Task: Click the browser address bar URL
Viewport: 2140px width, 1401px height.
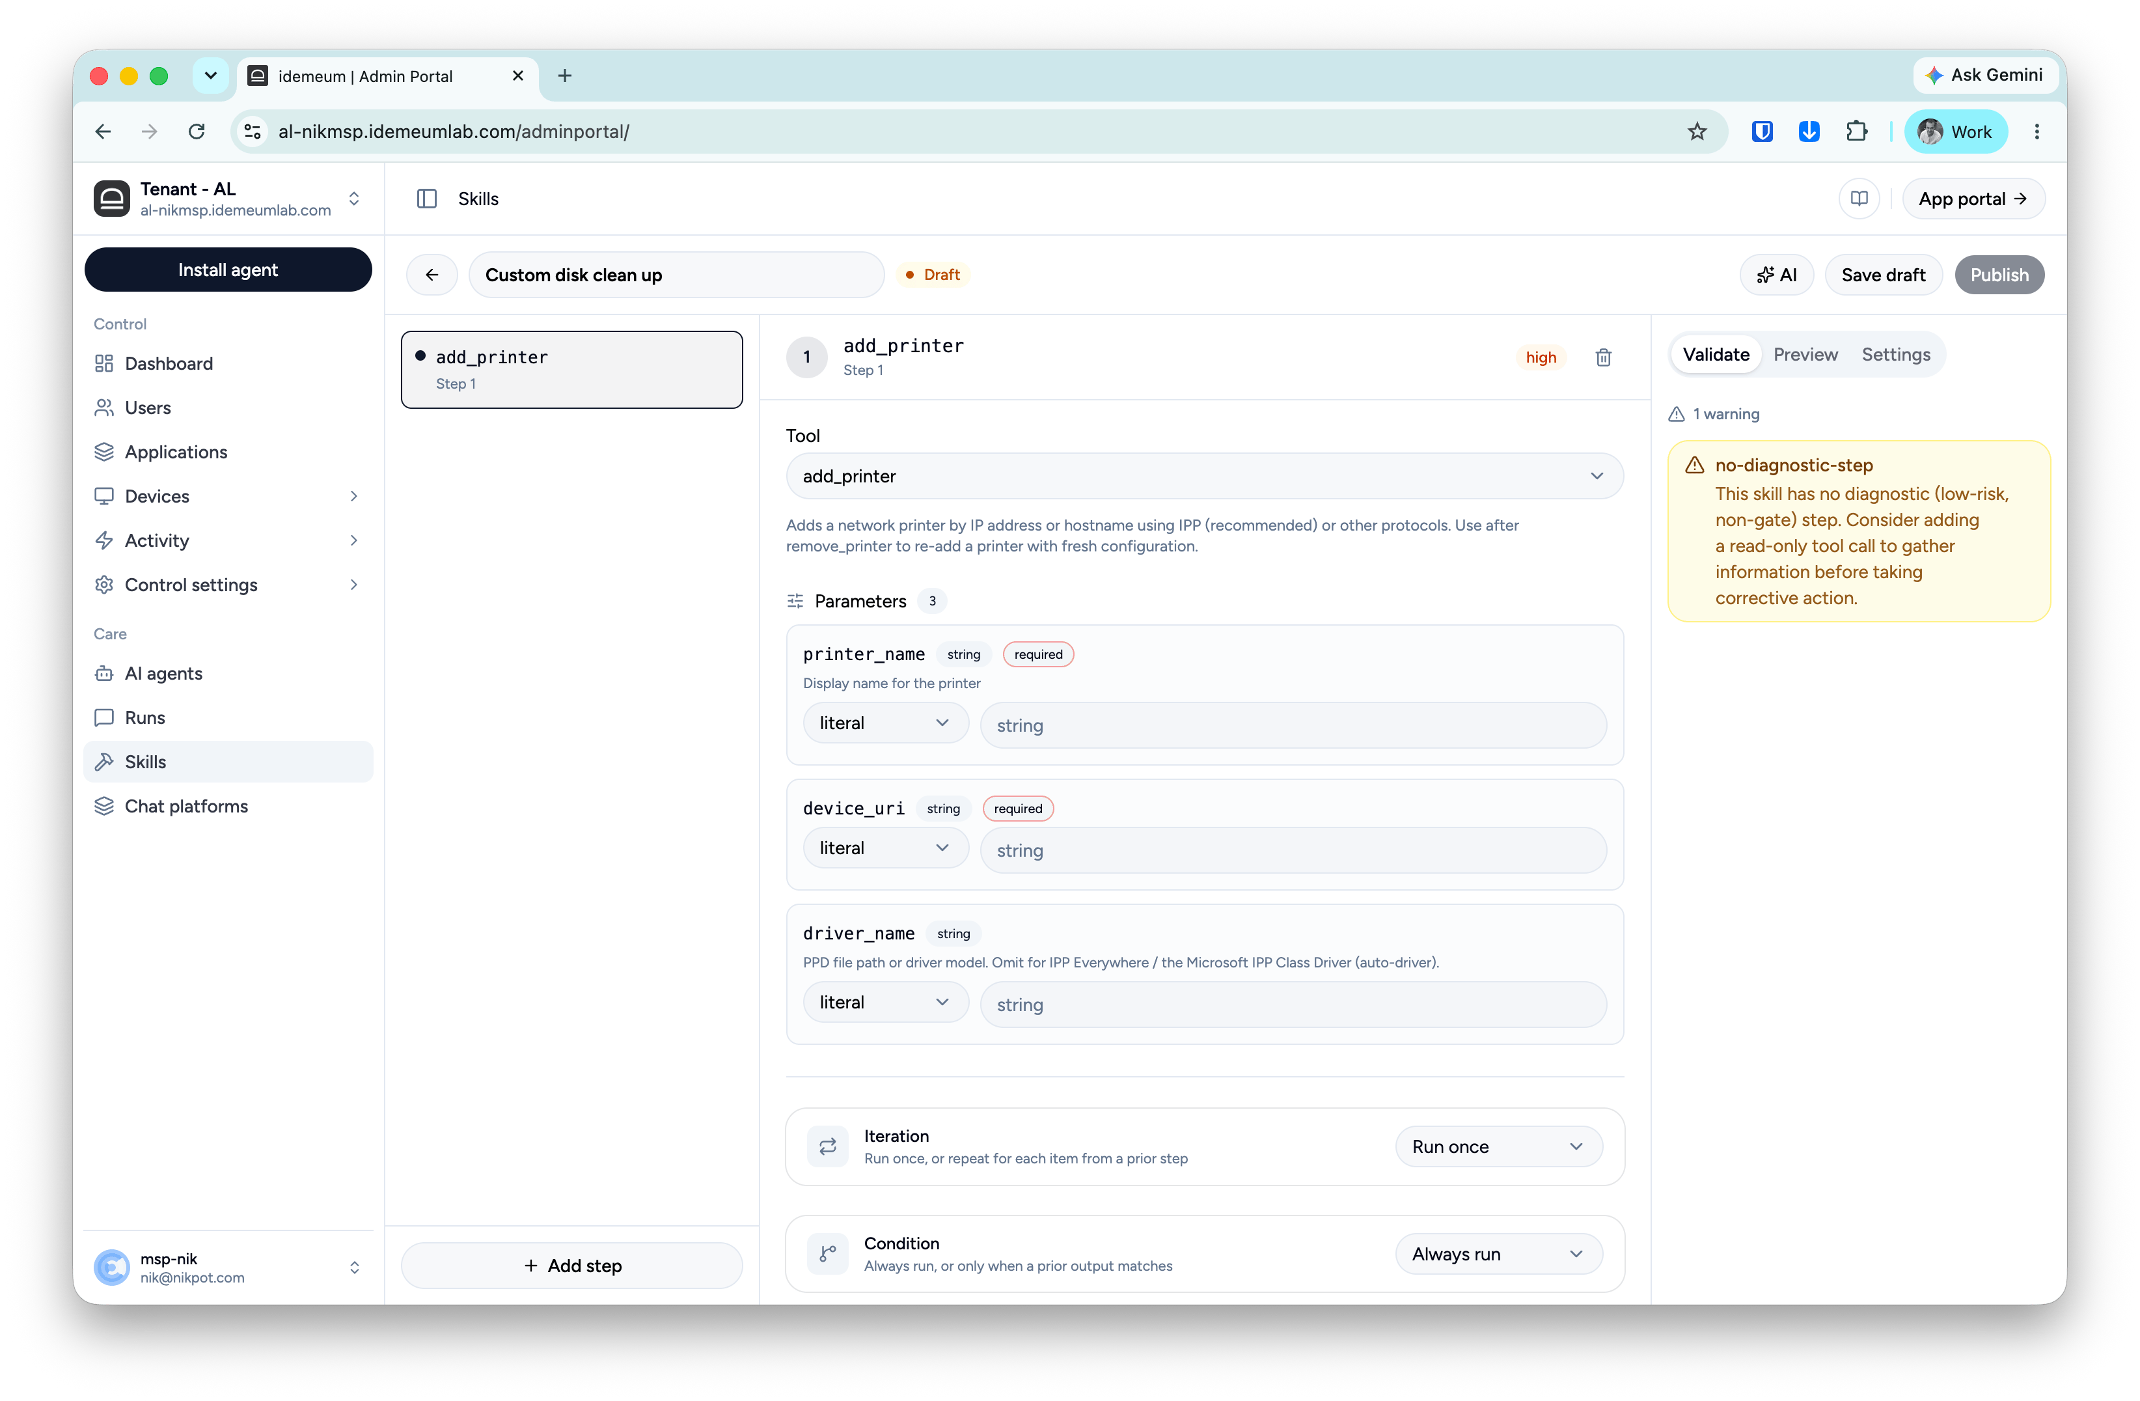Action: coord(453,132)
